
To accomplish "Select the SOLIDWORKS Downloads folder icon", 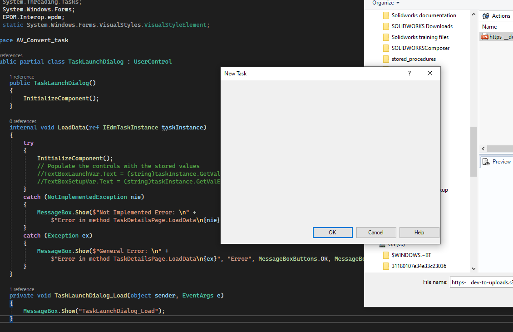I will pyautogui.click(x=386, y=26).
